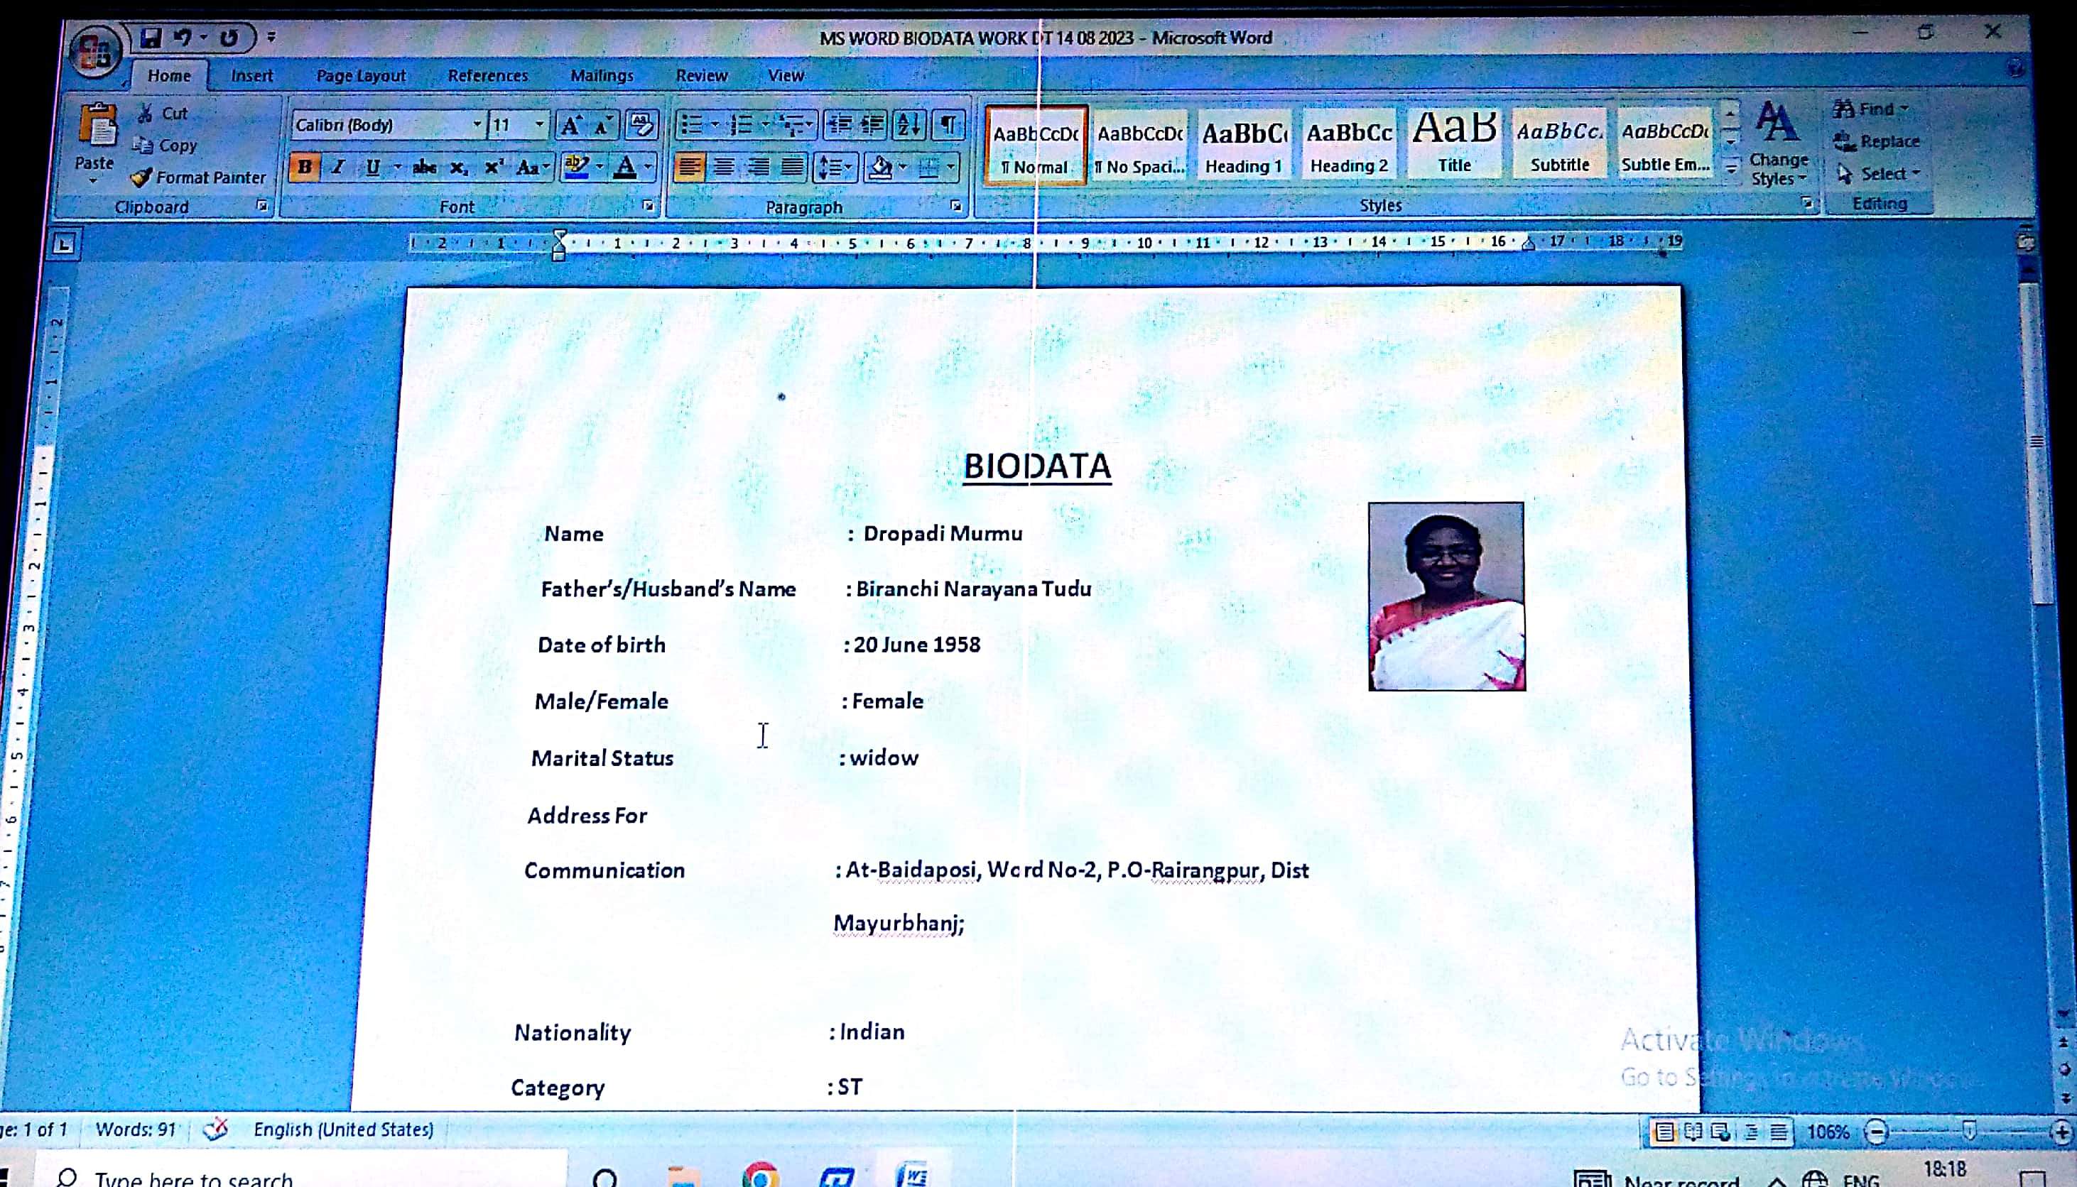The height and width of the screenshot is (1187, 2077).
Task: Open the Calibri font name dropdown
Action: [476, 125]
